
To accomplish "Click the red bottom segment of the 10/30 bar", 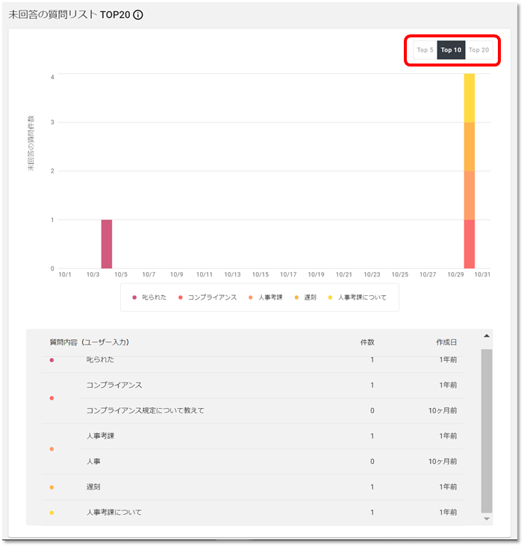I will (x=470, y=244).
